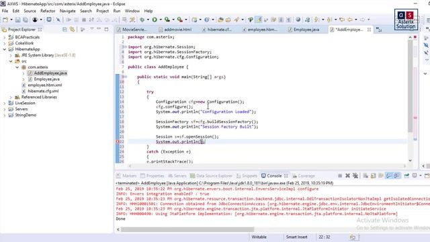Click the editor vertical scrollbar thumb
Screen dimensions: 430x242
410,85
